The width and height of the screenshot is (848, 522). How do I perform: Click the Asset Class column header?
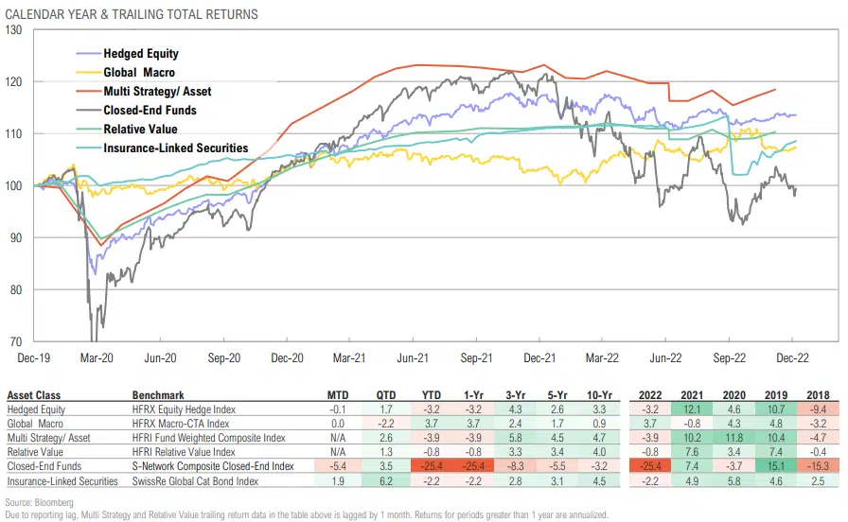(32, 394)
